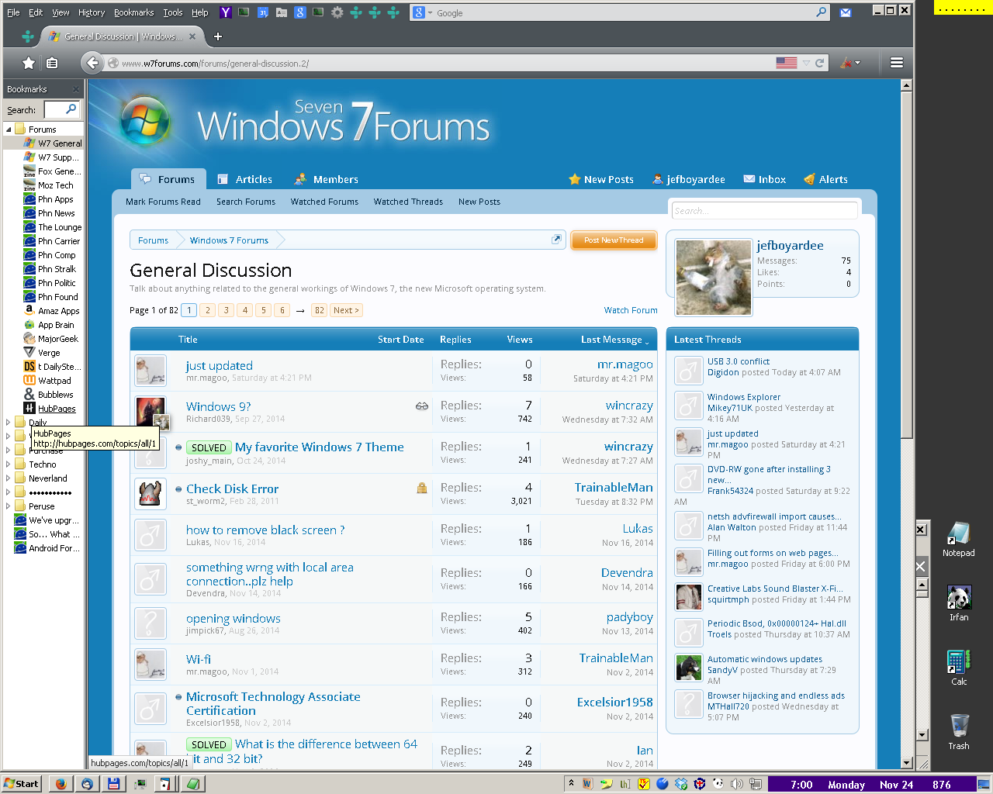Open the History menu
This screenshot has height=794, width=993.
92,12
